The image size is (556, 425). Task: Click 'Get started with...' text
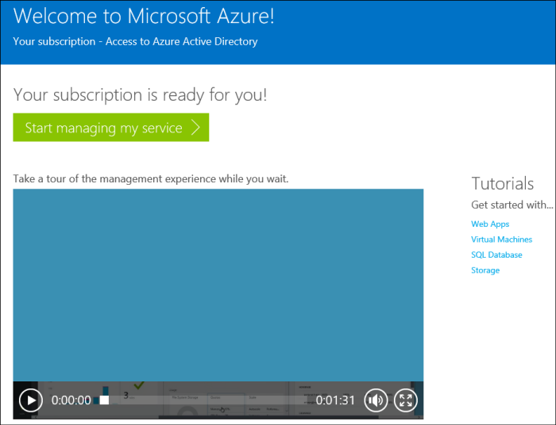click(x=512, y=205)
